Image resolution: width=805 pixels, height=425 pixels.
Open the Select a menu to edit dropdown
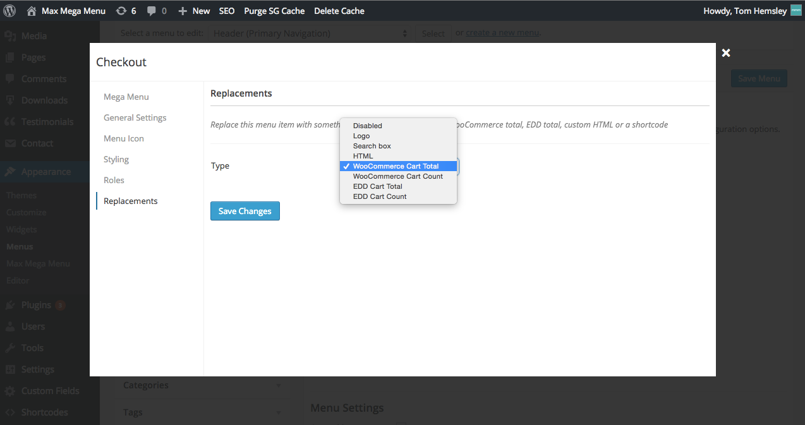(x=309, y=33)
